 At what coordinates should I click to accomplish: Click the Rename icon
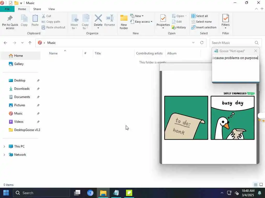(110, 21)
